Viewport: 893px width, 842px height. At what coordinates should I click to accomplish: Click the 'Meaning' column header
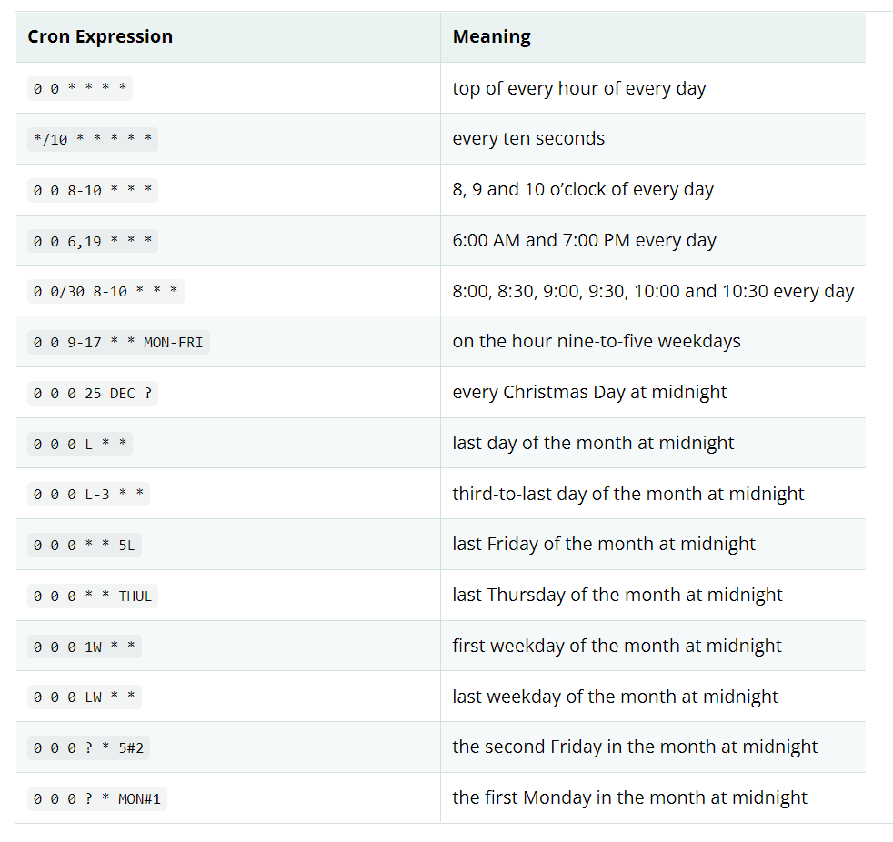tap(491, 36)
